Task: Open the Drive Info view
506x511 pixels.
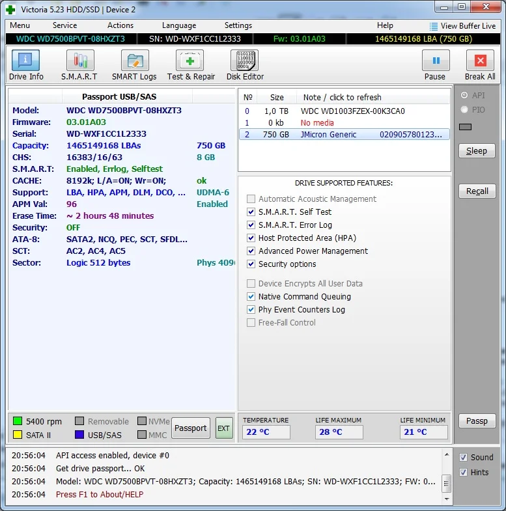Action: click(26, 61)
